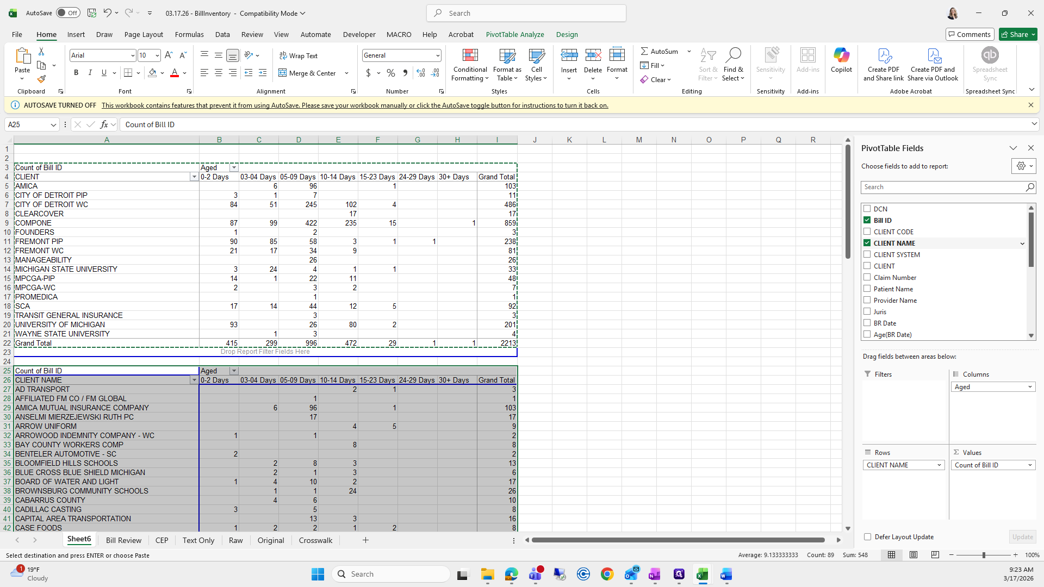Image resolution: width=1044 pixels, height=587 pixels.
Task: Toggle the AutoSave switch
Action: [x=68, y=13]
